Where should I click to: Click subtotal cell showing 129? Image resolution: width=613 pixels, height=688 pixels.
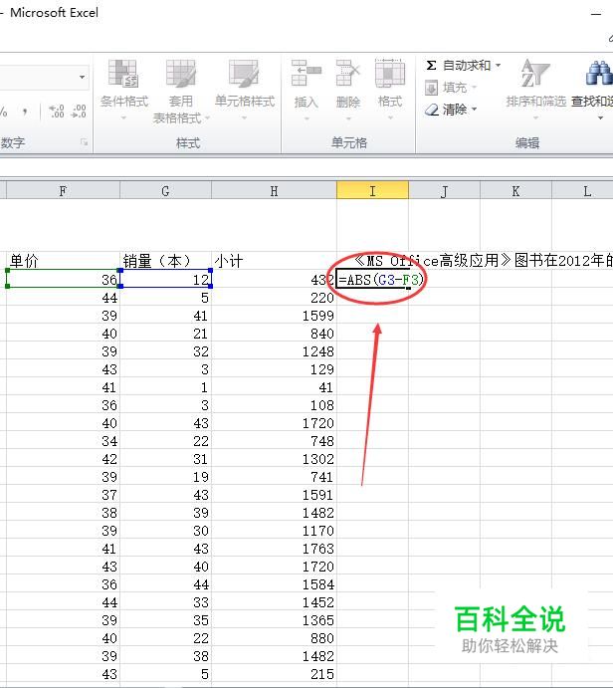pos(274,369)
